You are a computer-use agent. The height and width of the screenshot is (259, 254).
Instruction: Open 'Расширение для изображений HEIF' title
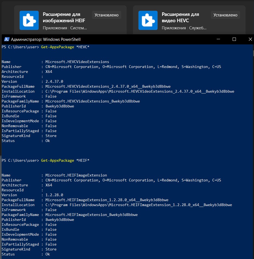pyautogui.click(x=64, y=17)
